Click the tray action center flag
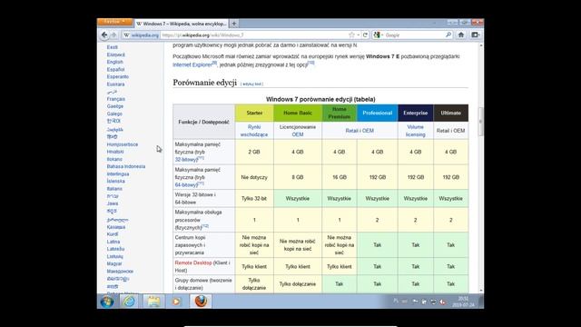 415,302
